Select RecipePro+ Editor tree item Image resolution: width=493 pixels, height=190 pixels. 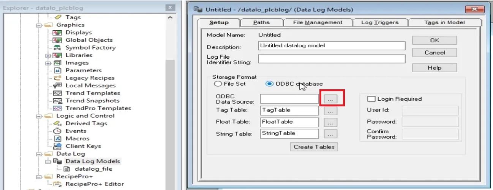[95, 184]
